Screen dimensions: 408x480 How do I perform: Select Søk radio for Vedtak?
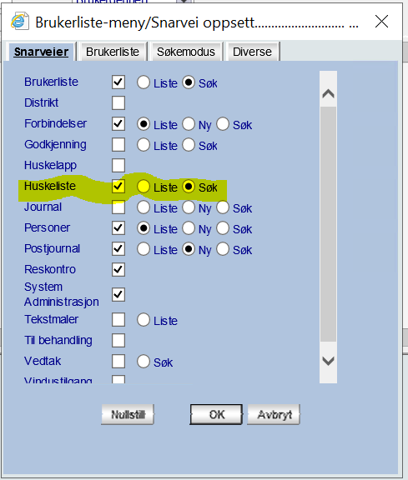click(x=144, y=362)
